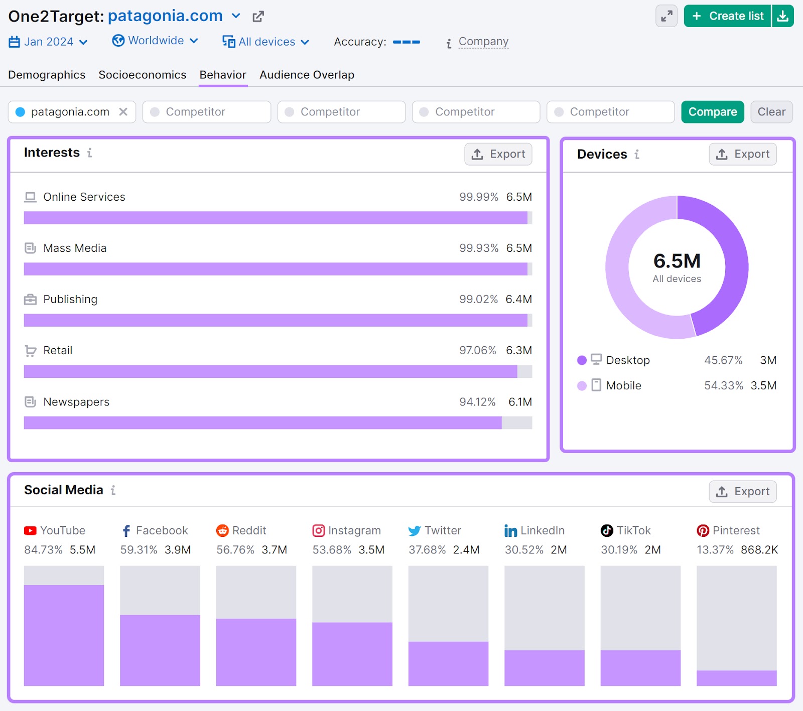Remove the patagonia.com filter chip
Screen dimensions: 803x711
(123, 112)
